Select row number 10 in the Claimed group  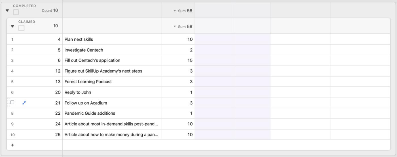(12, 135)
